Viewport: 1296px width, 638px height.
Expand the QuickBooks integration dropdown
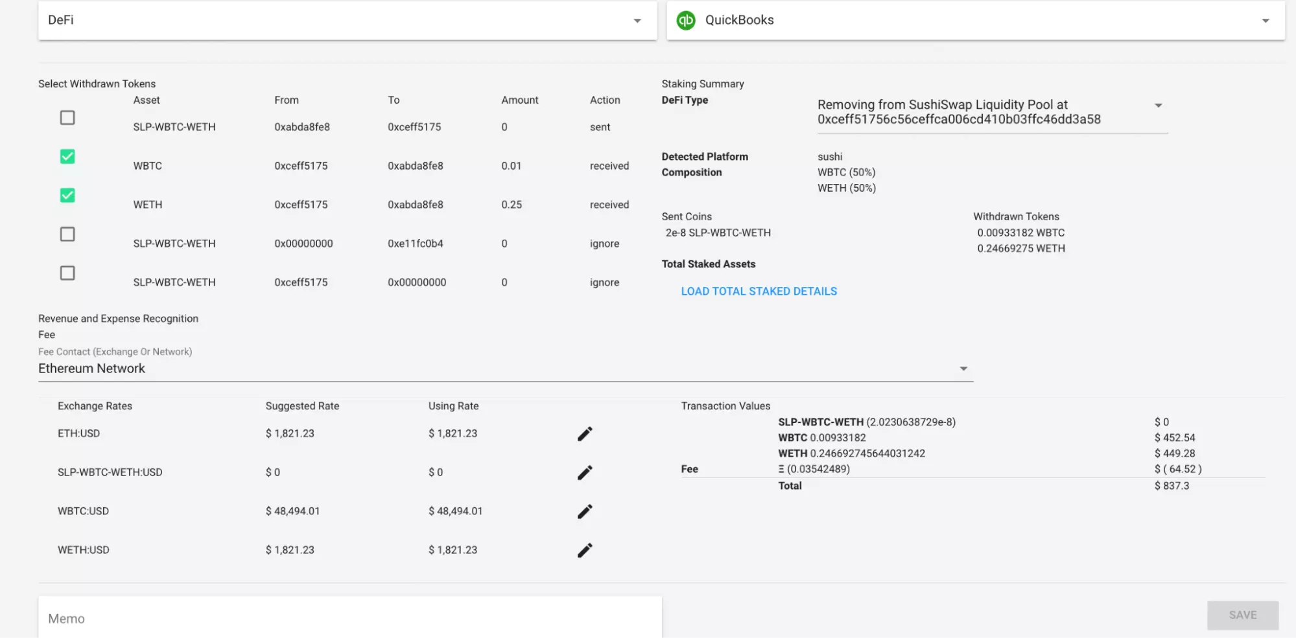pyautogui.click(x=1266, y=20)
